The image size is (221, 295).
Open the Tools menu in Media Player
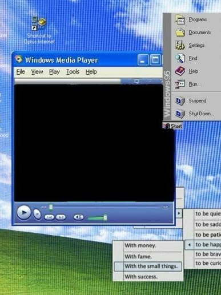pos(73,72)
